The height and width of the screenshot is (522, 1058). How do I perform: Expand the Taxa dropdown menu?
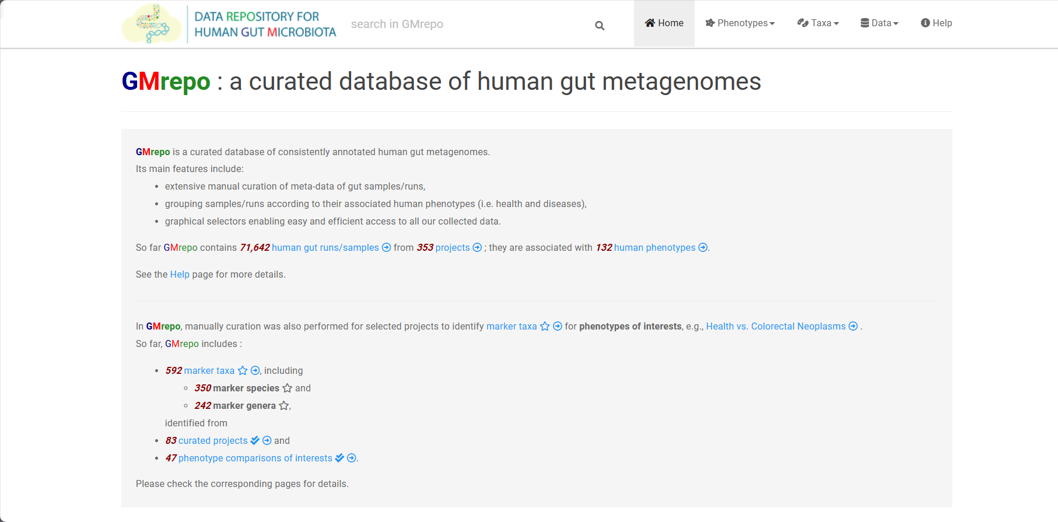tap(818, 23)
